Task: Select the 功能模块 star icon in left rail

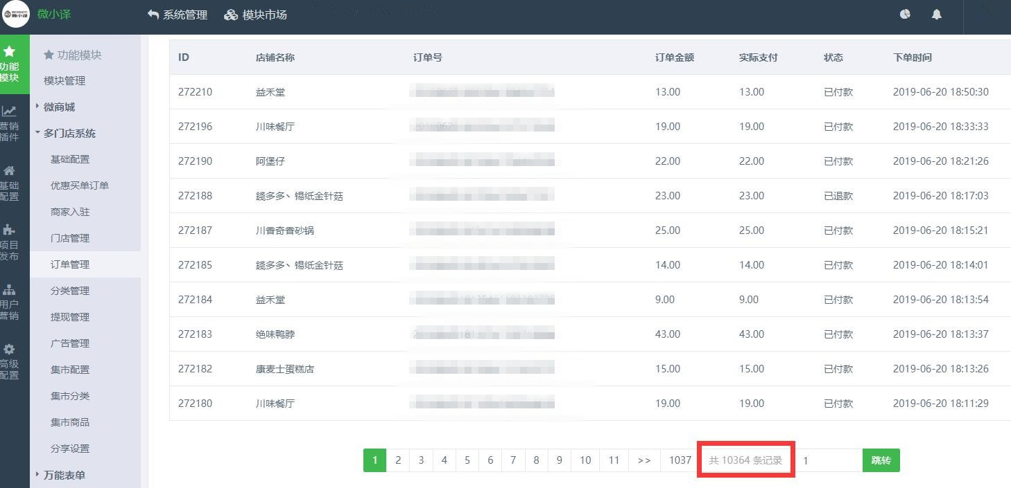Action: (x=10, y=52)
